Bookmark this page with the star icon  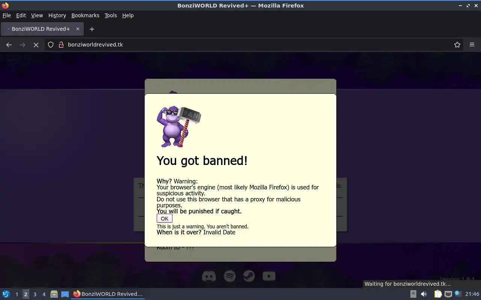457,45
